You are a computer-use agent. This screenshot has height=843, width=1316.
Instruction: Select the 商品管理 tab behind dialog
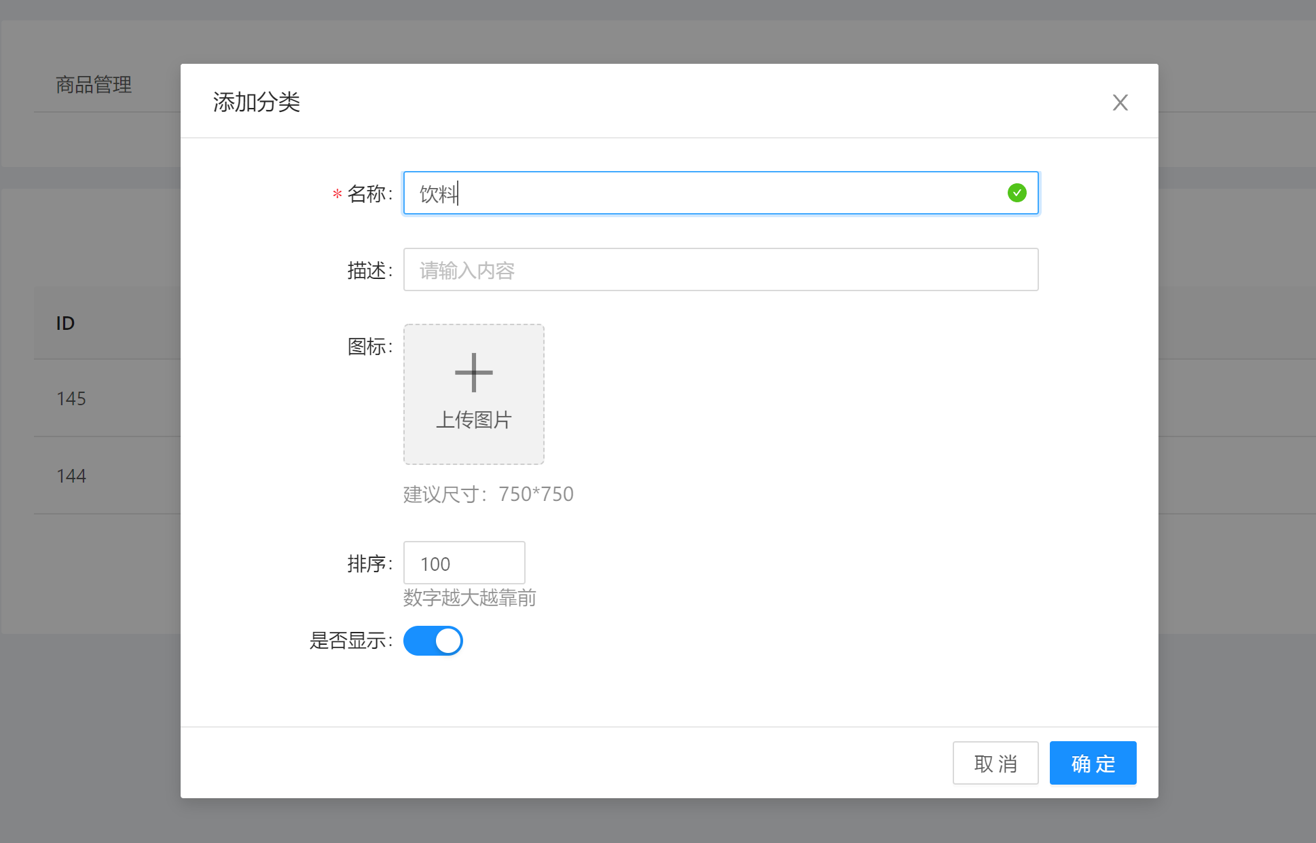tap(94, 85)
